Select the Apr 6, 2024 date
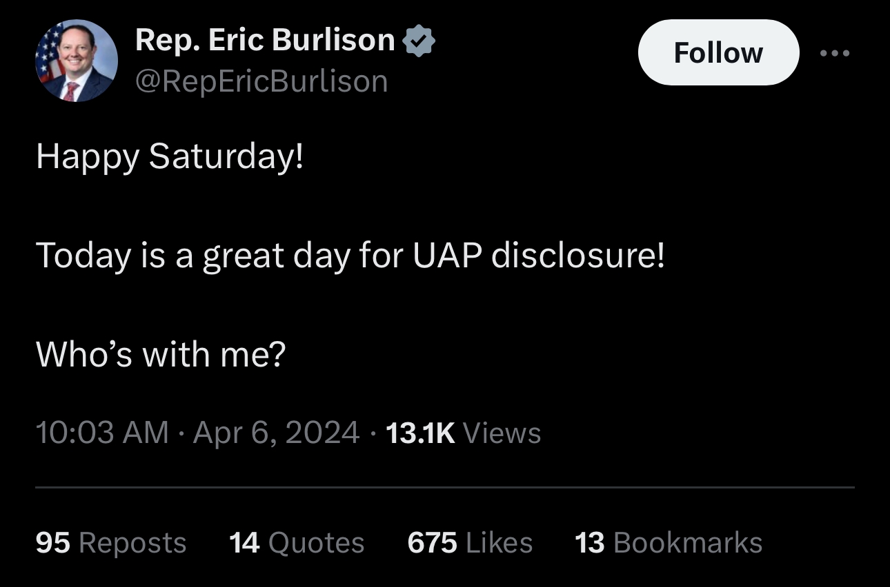This screenshot has width=890, height=587. tap(276, 433)
